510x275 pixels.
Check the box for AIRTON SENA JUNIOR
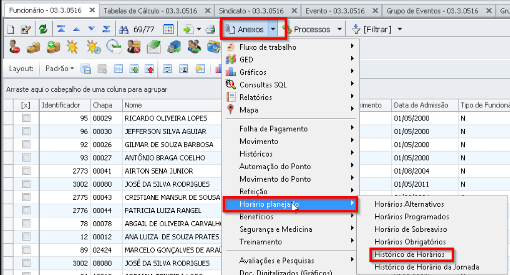click(26, 171)
